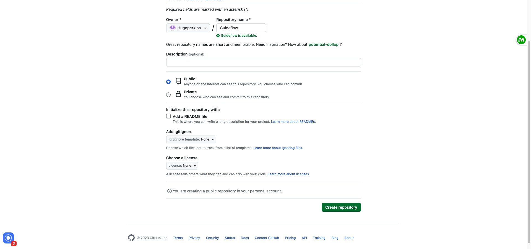Open Docs from the footer navigation
Screen dimensions: 531x249
click(244, 238)
